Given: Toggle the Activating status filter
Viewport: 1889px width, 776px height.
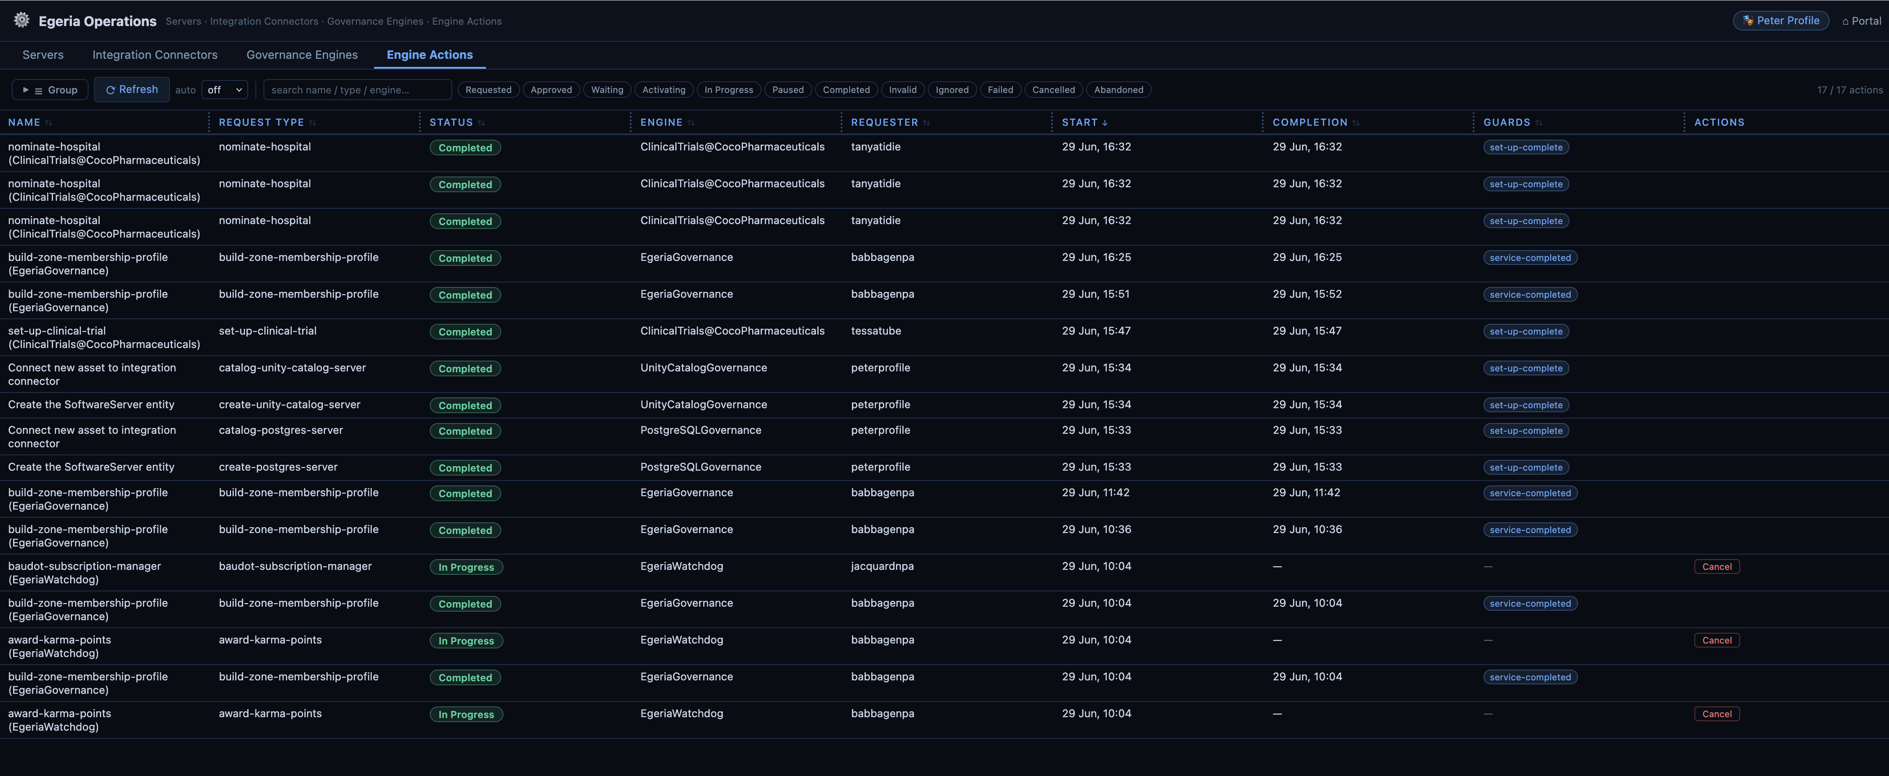Looking at the screenshot, I should point(664,90).
